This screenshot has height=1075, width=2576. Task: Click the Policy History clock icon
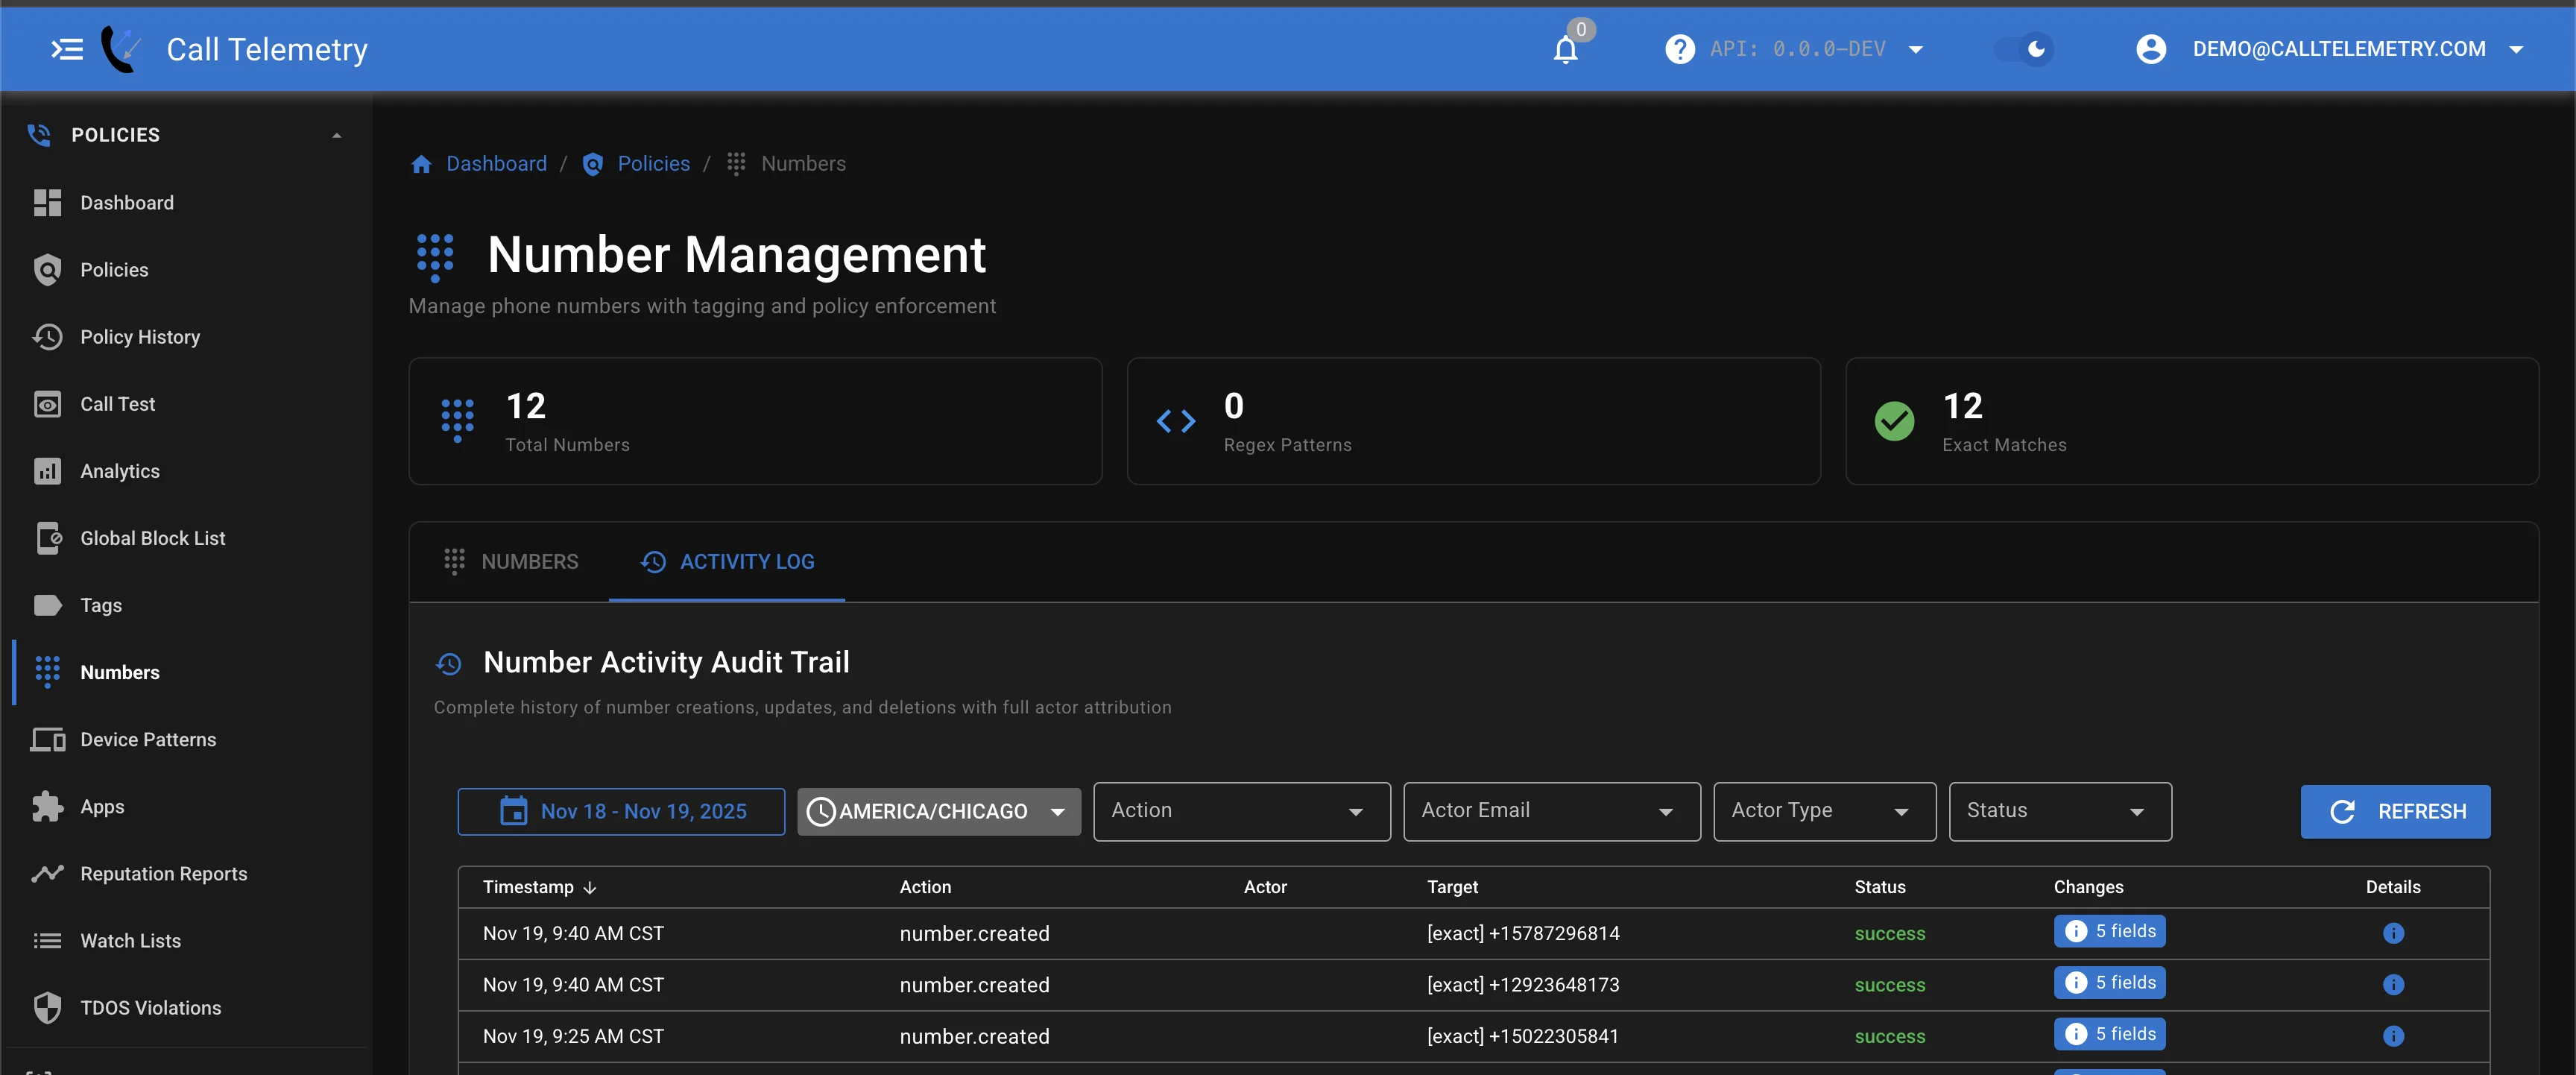click(47, 337)
